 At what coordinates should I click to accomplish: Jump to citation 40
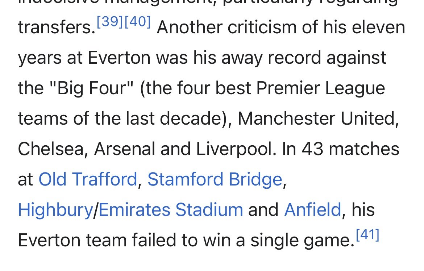click(x=138, y=21)
